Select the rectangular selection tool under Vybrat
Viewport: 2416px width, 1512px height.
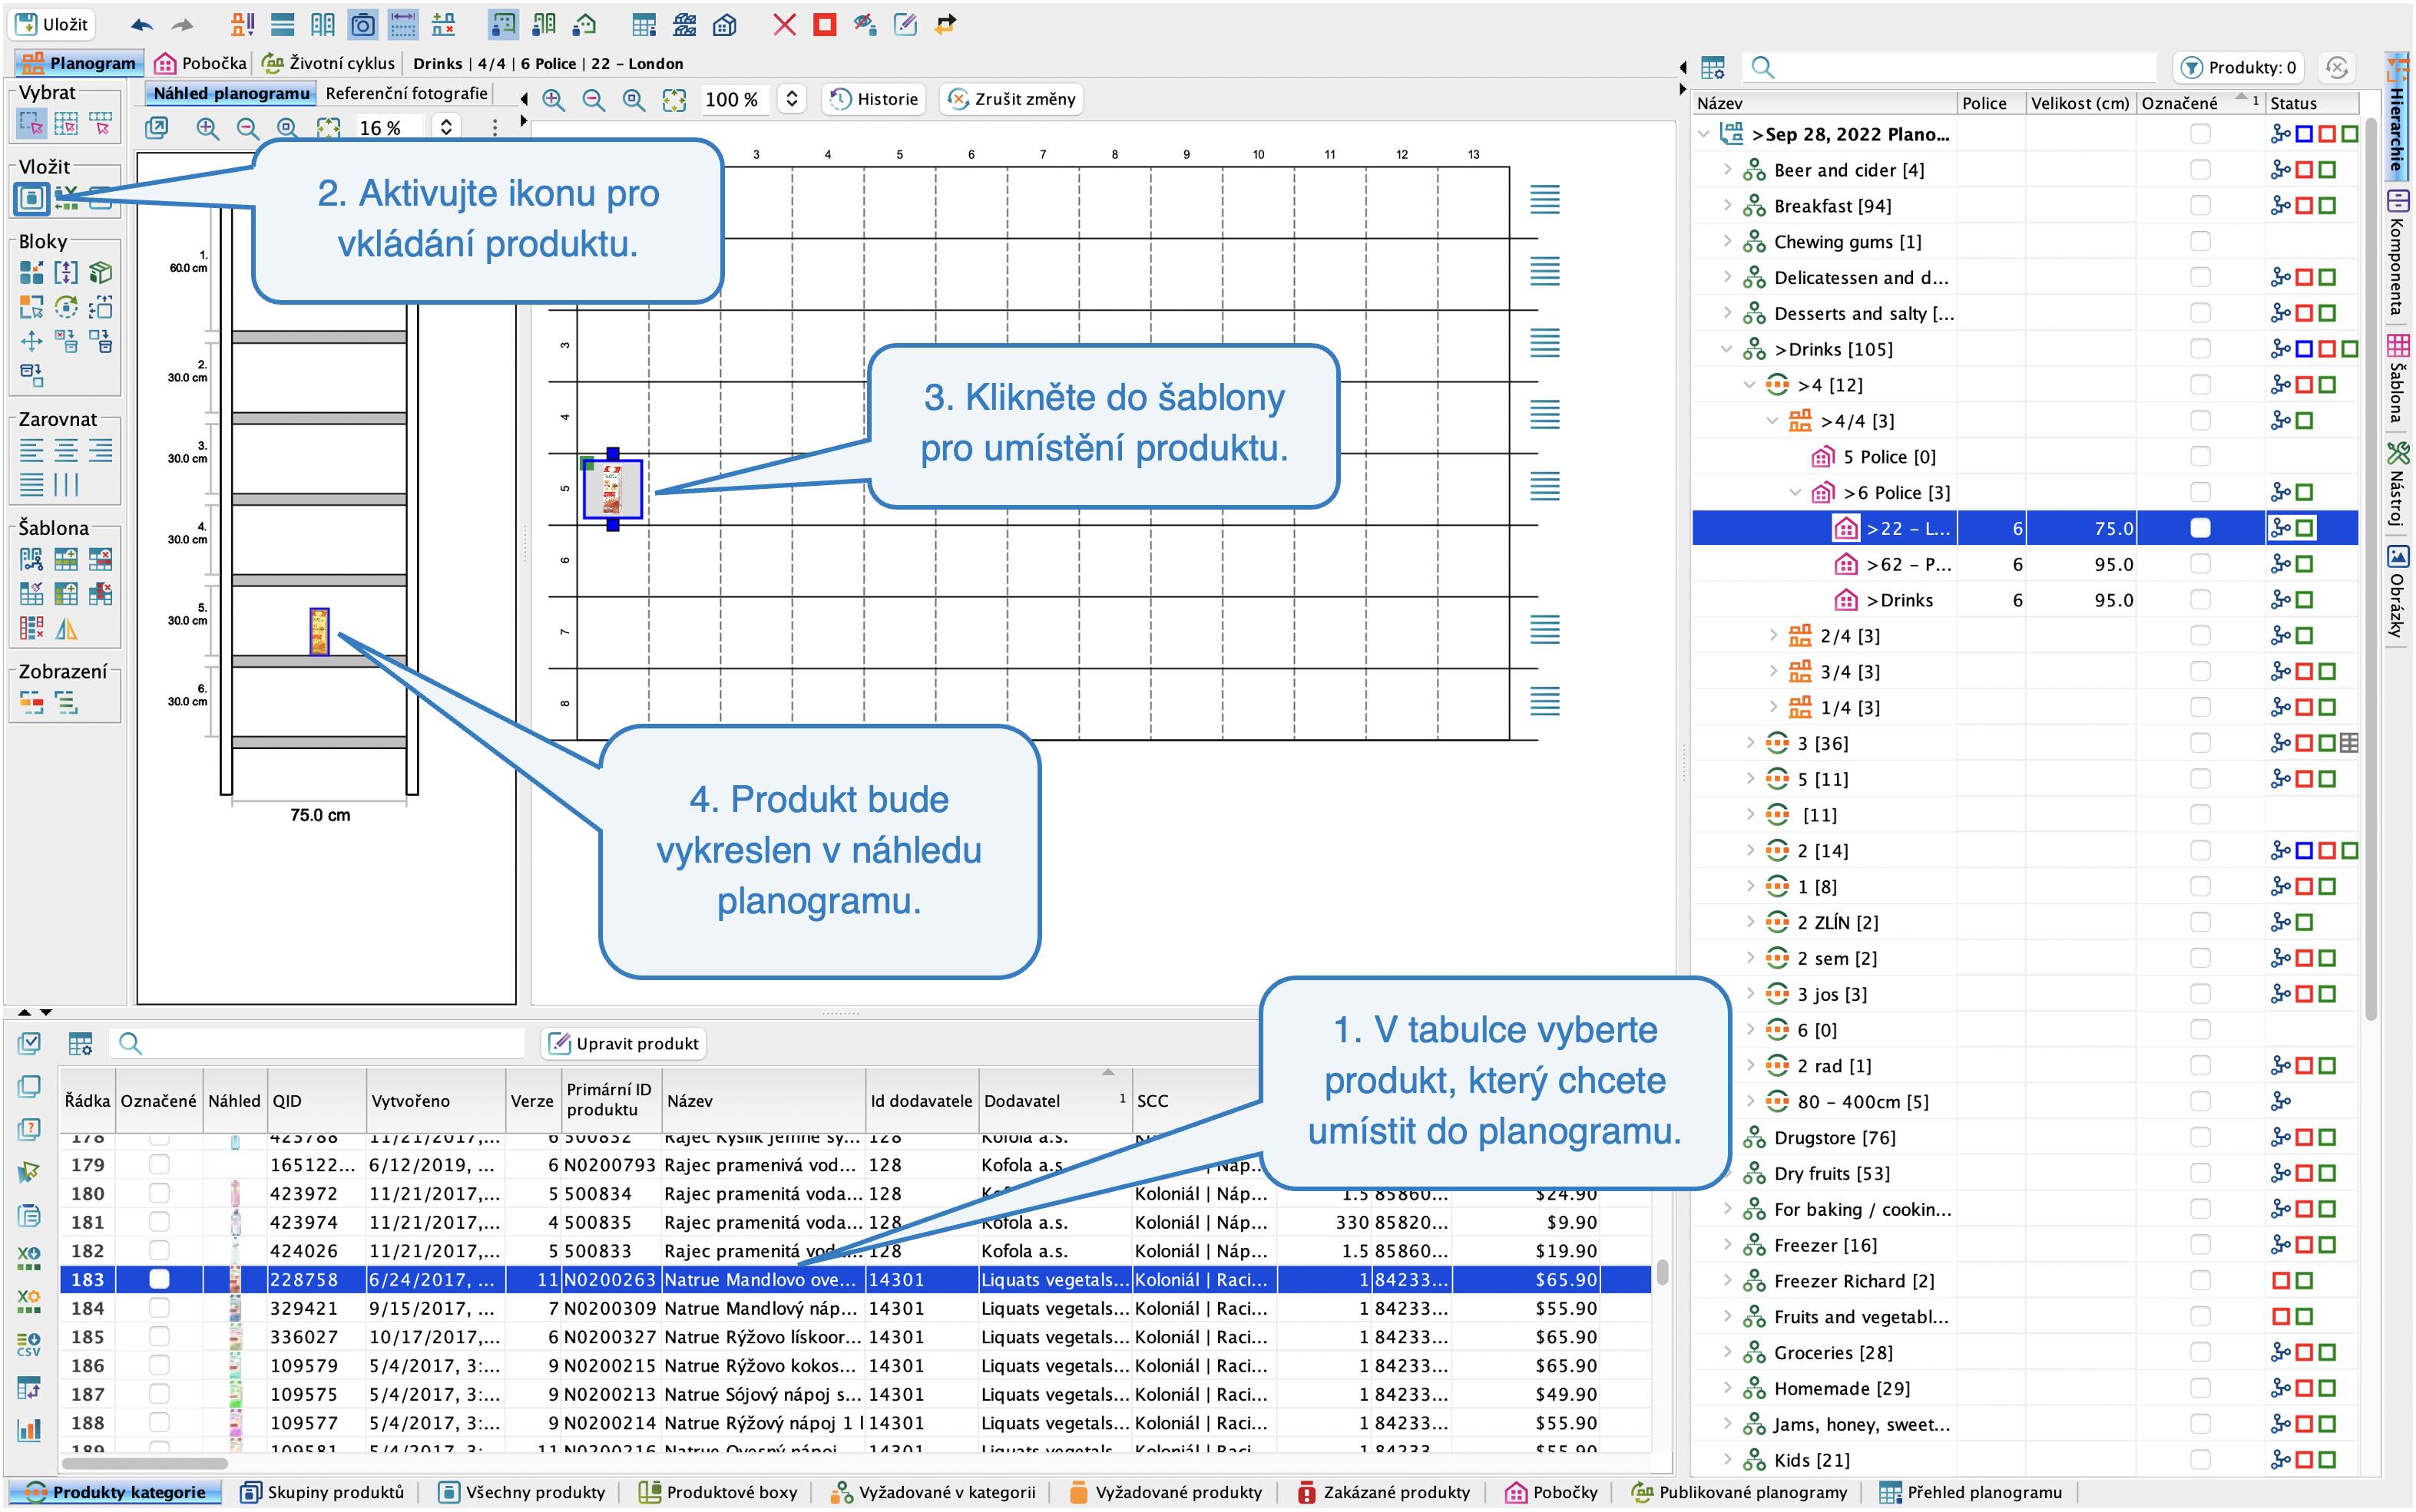coord(31,124)
